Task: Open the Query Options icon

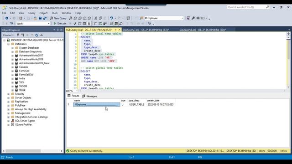Action: 84,24
